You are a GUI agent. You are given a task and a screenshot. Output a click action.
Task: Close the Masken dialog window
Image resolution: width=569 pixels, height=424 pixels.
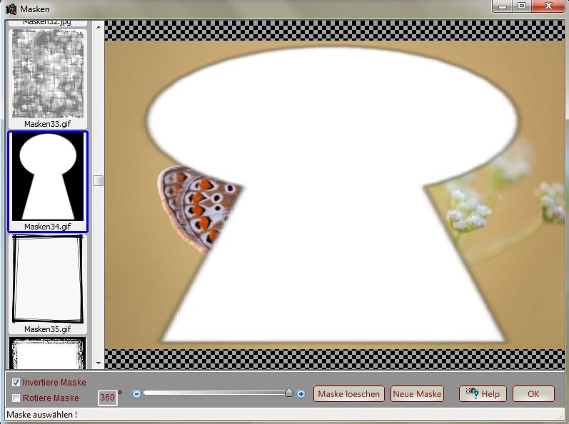pyautogui.click(x=548, y=6)
